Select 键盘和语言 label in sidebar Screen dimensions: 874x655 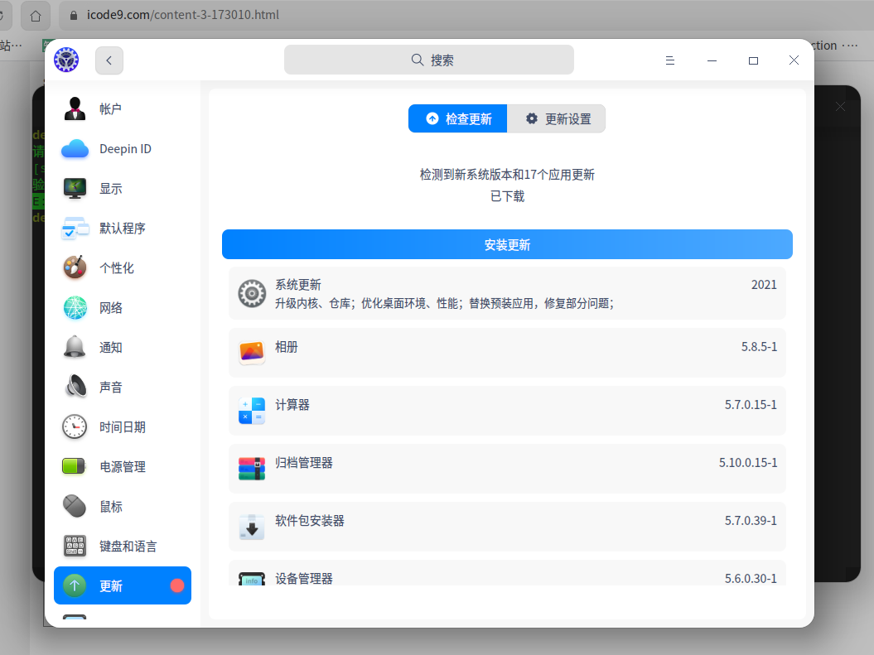(128, 547)
